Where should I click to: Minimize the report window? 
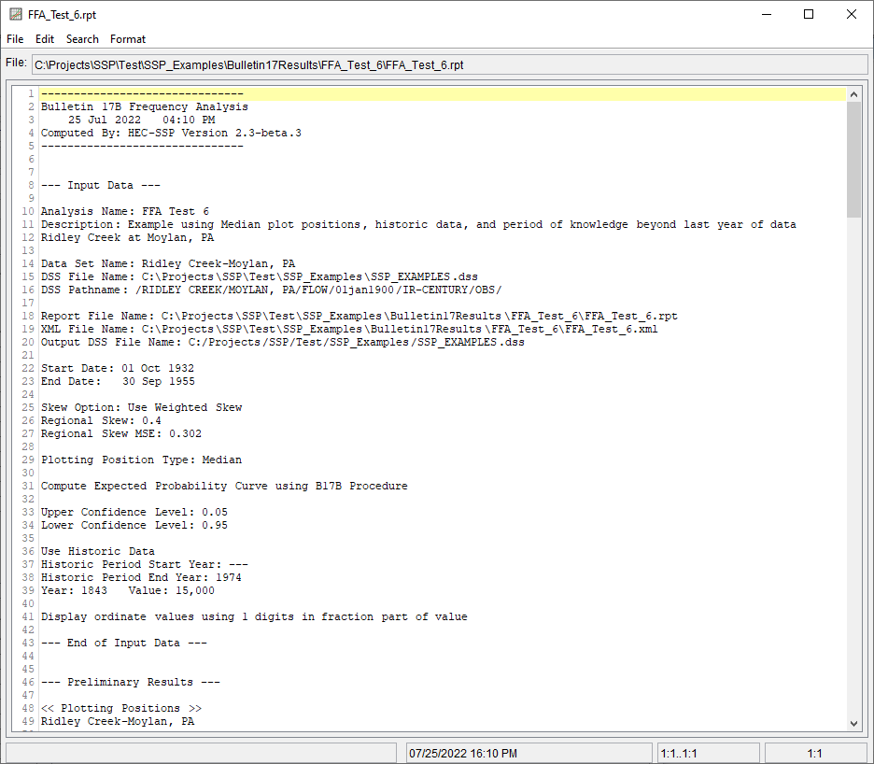(x=767, y=15)
